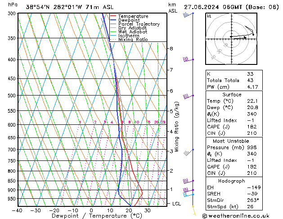Click the Surface section heading
The height and width of the screenshot is (219, 283).
pyautogui.click(x=232, y=95)
